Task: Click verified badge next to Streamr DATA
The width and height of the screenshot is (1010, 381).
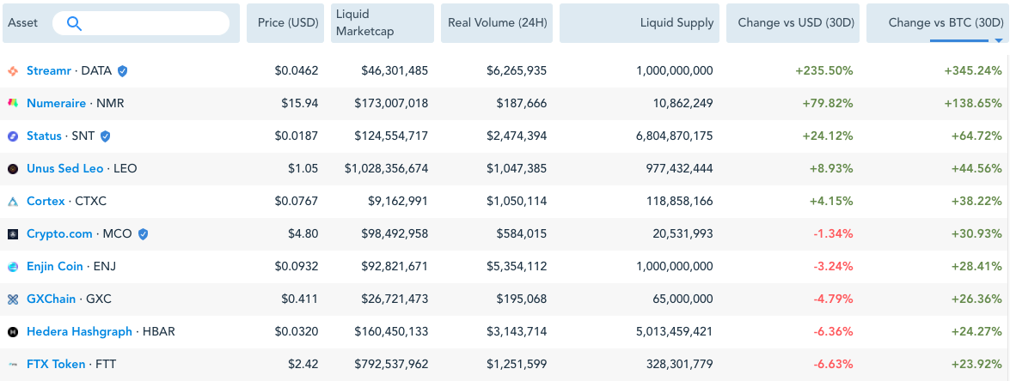Action: pos(122,70)
